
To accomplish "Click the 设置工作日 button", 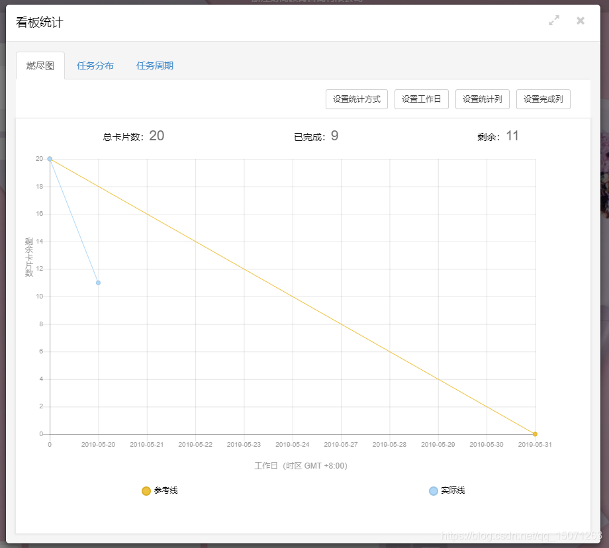I will (x=422, y=99).
